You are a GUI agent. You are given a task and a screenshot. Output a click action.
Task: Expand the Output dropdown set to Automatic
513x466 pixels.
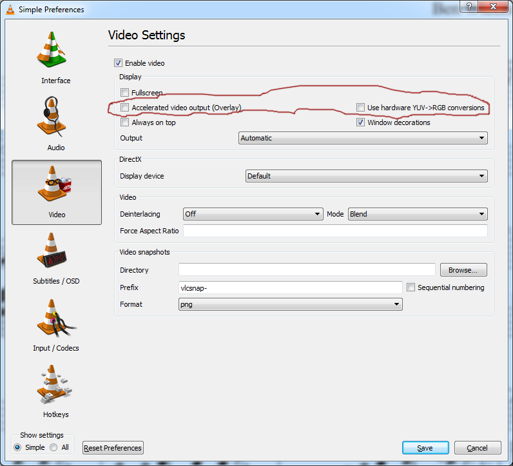pos(363,138)
